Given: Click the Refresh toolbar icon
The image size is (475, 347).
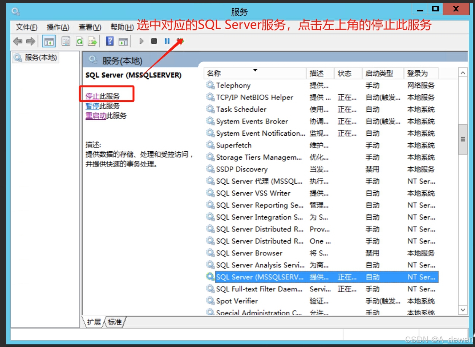Looking at the screenshot, I should (79, 41).
